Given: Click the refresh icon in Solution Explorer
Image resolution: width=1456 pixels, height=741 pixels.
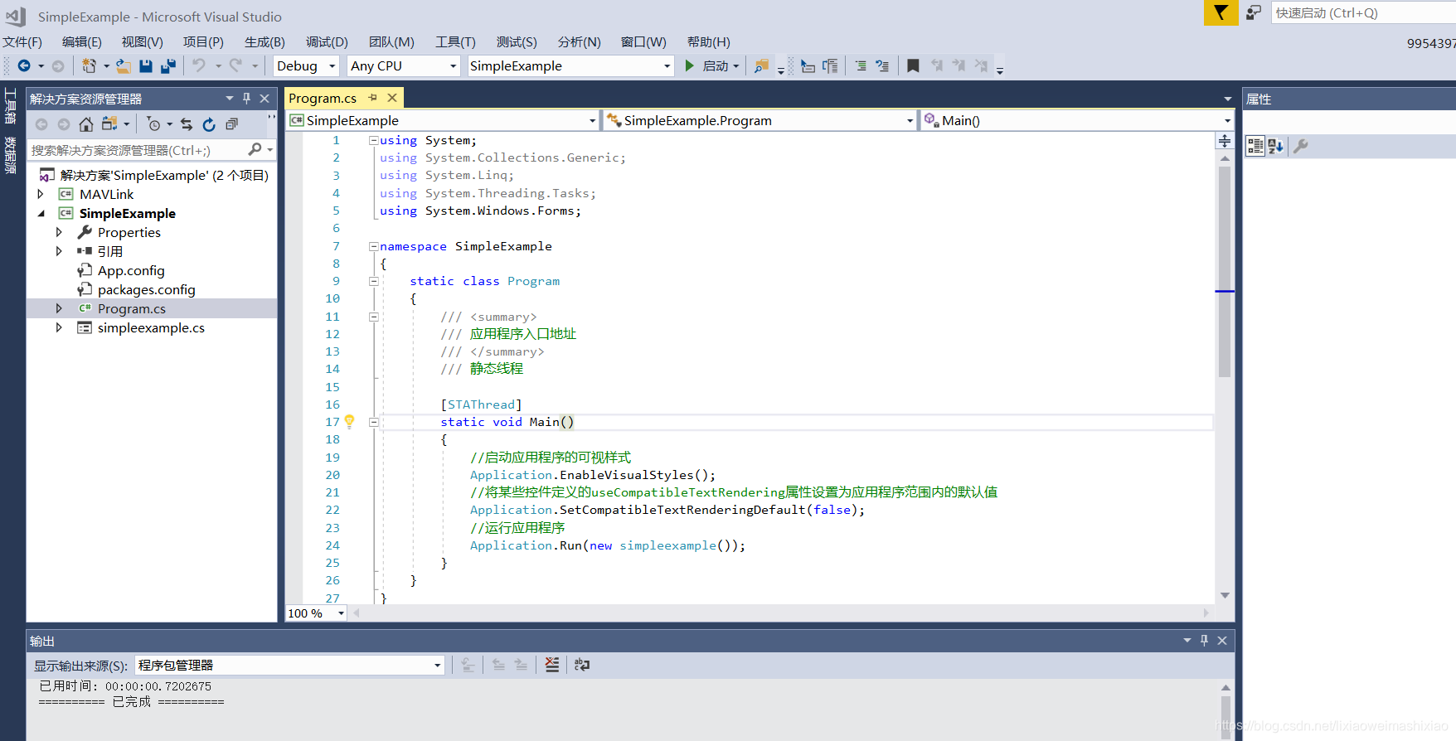Looking at the screenshot, I should 209,124.
